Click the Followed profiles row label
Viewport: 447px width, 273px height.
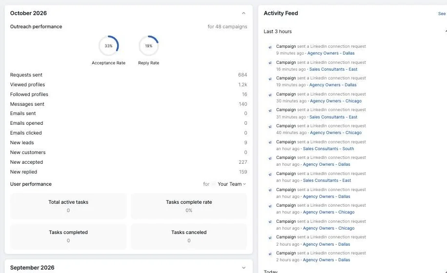29,94
